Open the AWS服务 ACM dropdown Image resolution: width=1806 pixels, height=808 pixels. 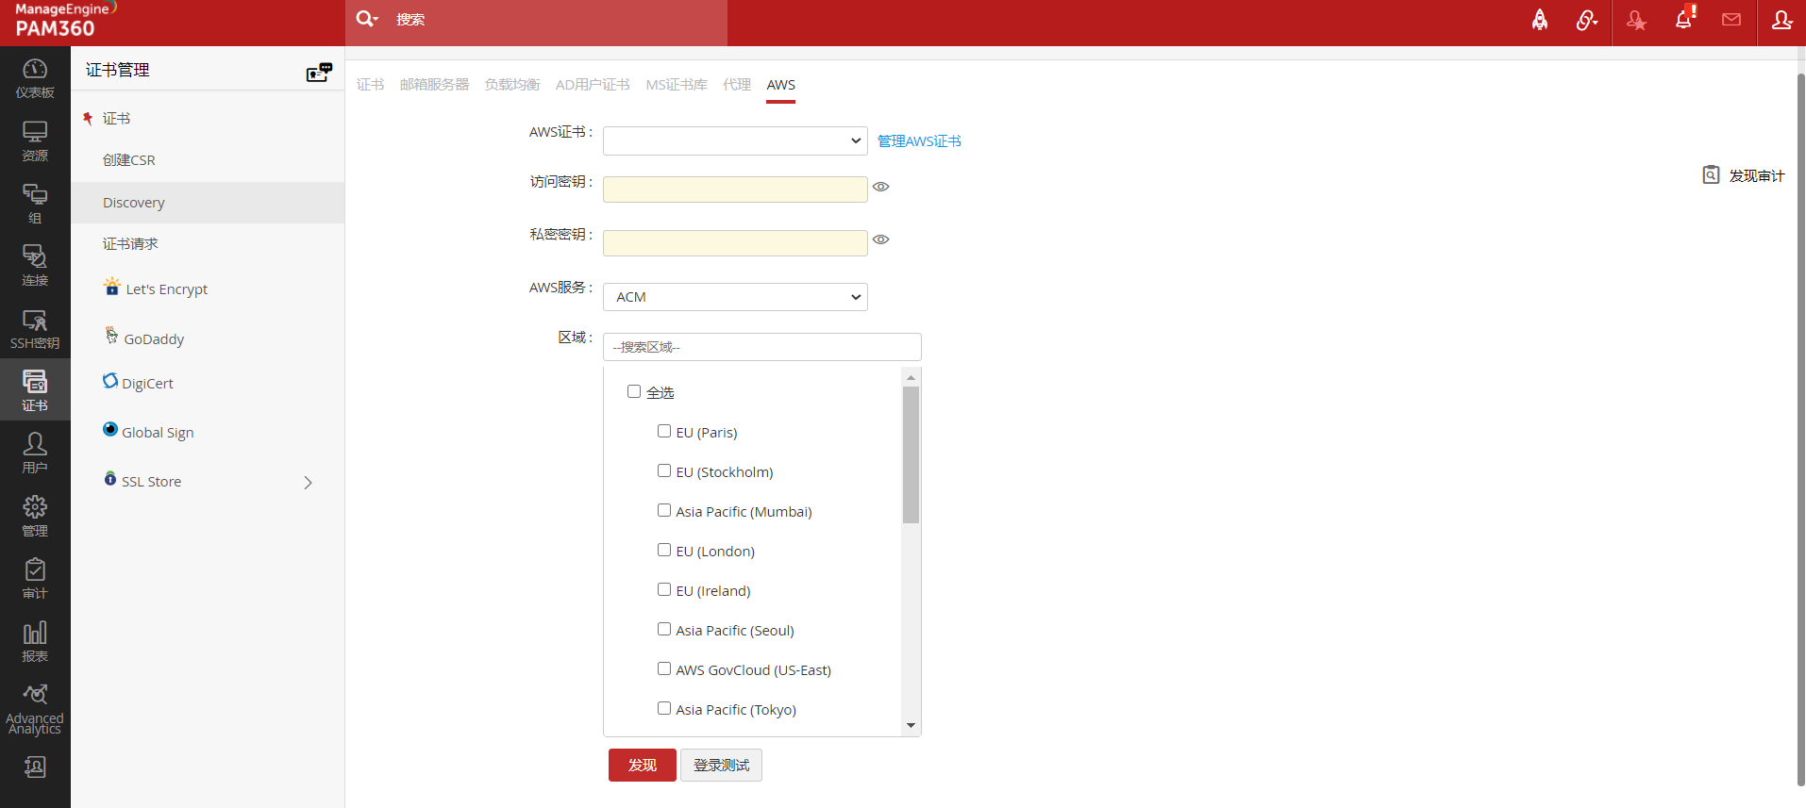point(735,297)
